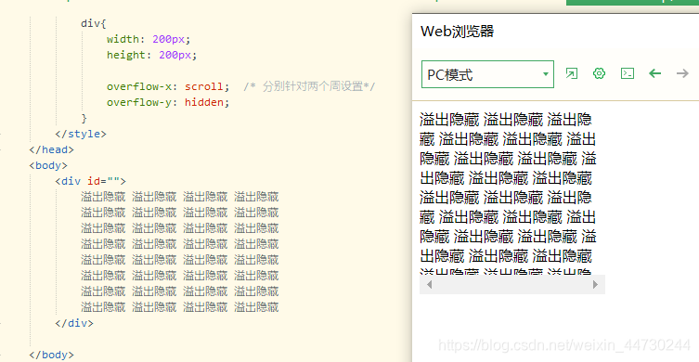Click last 溢出隐藏 line inside the div code
699x362 pixels.
pos(180,307)
